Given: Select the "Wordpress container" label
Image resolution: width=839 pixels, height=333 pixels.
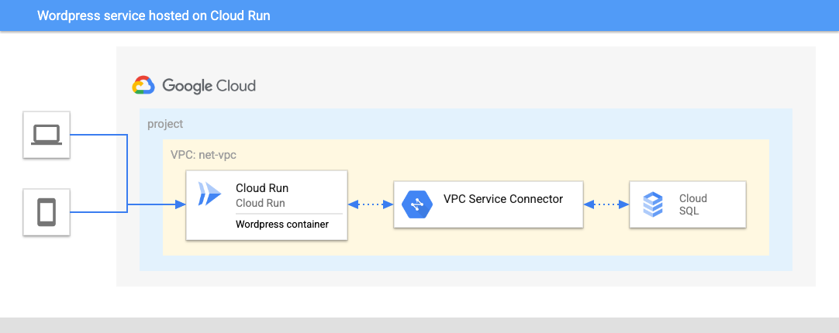Looking at the screenshot, I should (x=281, y=225).
